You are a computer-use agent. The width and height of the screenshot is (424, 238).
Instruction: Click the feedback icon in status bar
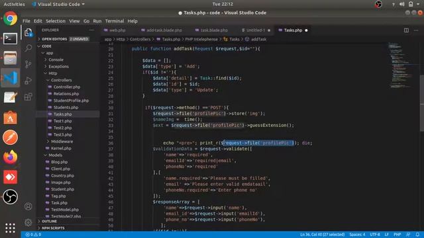pos(408,235)
